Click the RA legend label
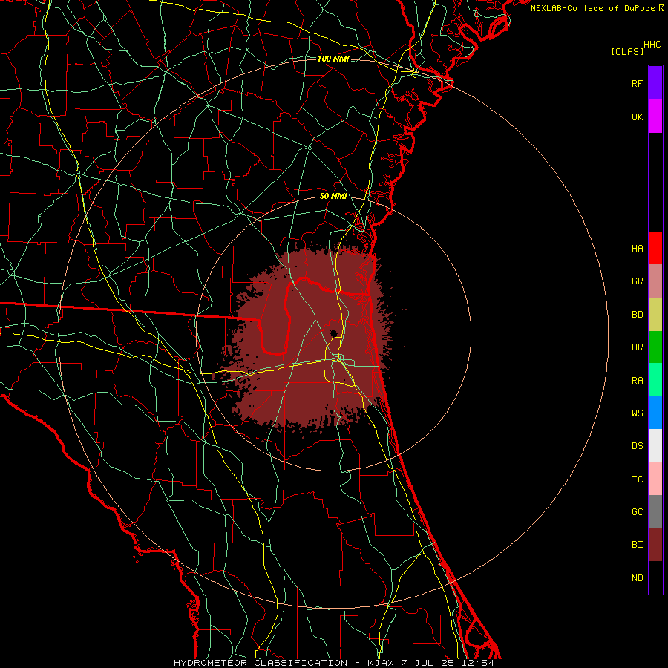This screenshot has width=668, height=668. click(638, 380)
